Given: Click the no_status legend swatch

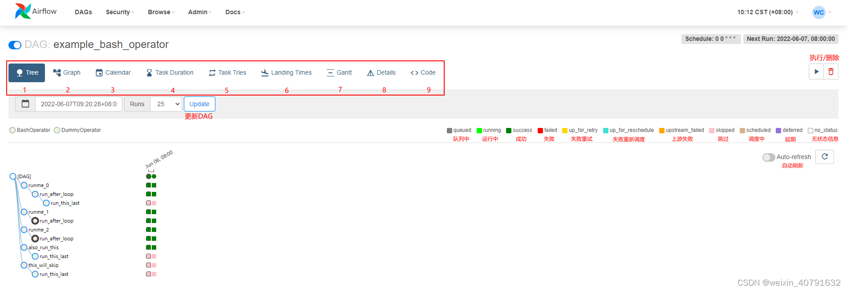Looking at the screenshot, I should point(811,131).
